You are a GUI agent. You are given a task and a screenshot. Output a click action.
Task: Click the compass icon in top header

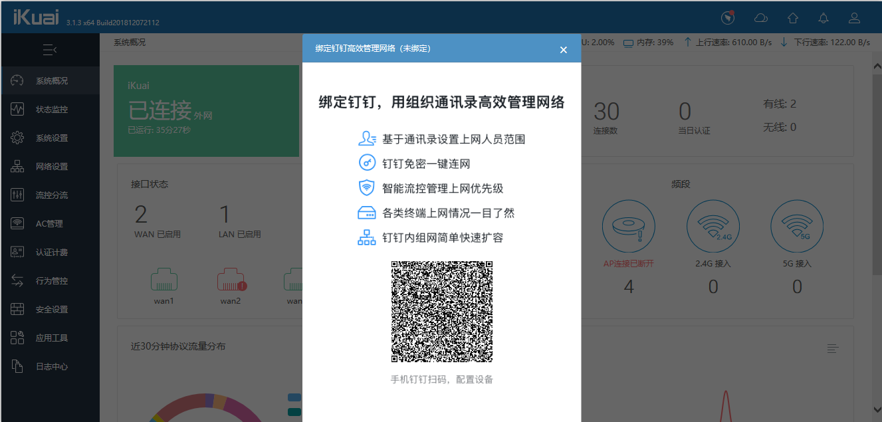tap(728, 18)
